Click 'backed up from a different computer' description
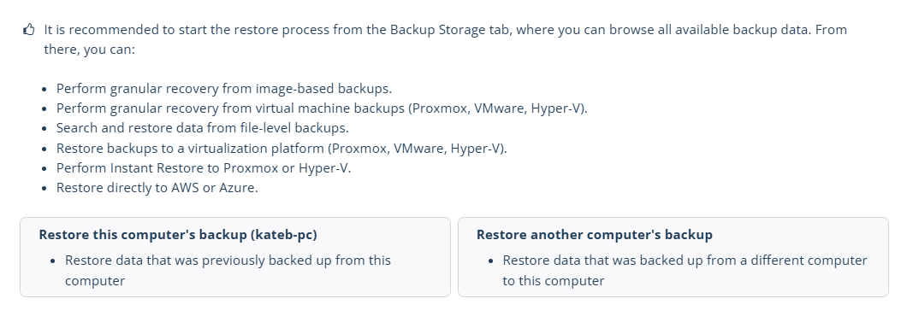 [685, 270]
